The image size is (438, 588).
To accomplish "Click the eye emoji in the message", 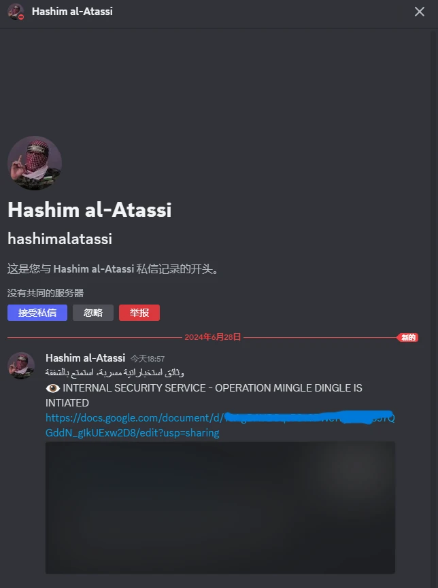I will tap(52, 388).
